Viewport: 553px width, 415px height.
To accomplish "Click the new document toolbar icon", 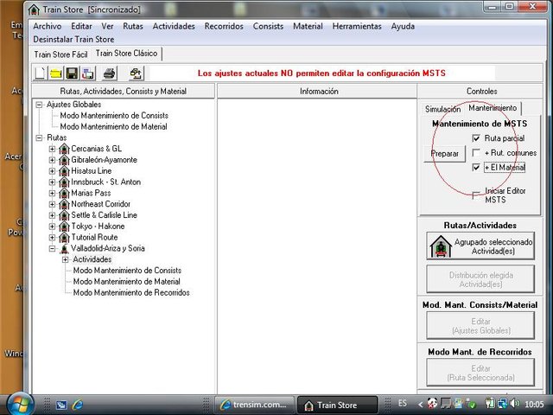I will [x=41, y=73].
